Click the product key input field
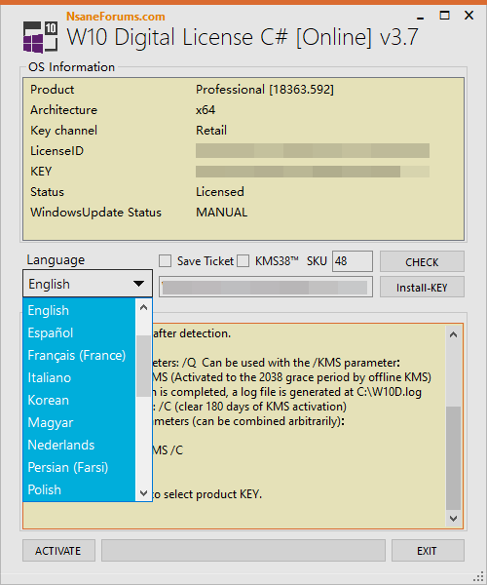The width and height of the screenshot is (487, 585). coord(266,287)
